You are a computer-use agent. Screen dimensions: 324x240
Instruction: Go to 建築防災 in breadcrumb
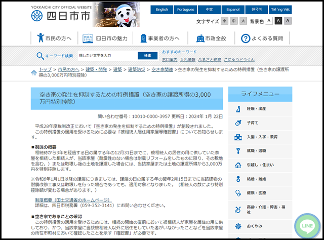(x=137, y=69)
